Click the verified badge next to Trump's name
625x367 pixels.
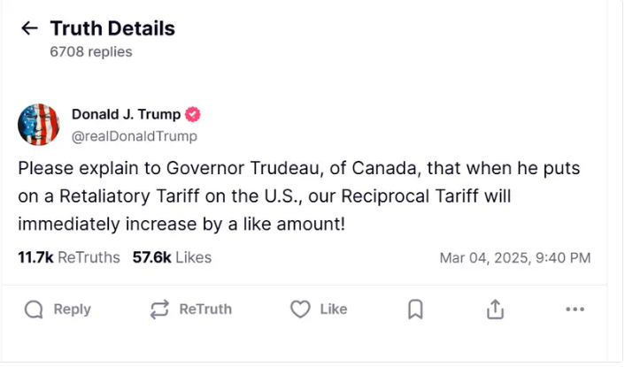click(194, 115)
